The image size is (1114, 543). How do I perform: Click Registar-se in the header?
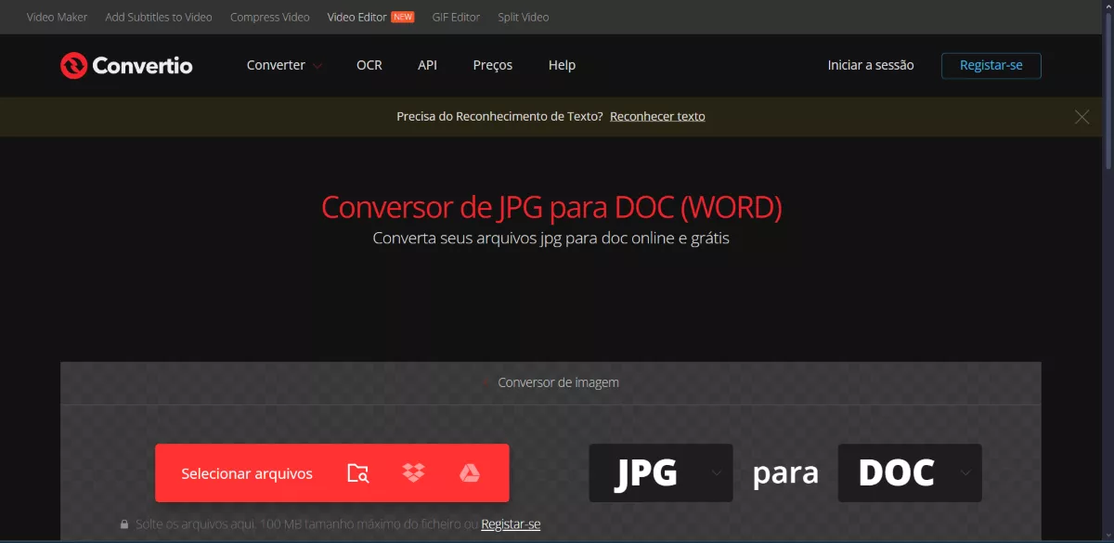[991, 65]
